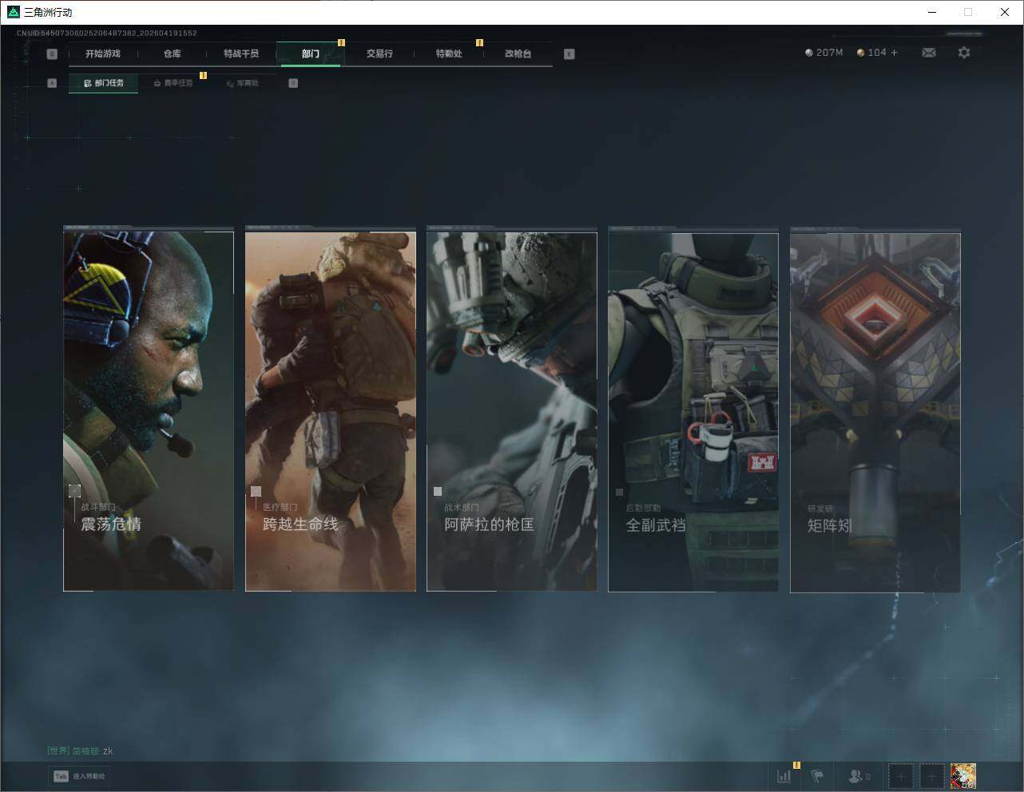1024x792 pixels.
Task: Add teammate in first empty squad slot
Action: pyautogui.click(x=900, y=775)
